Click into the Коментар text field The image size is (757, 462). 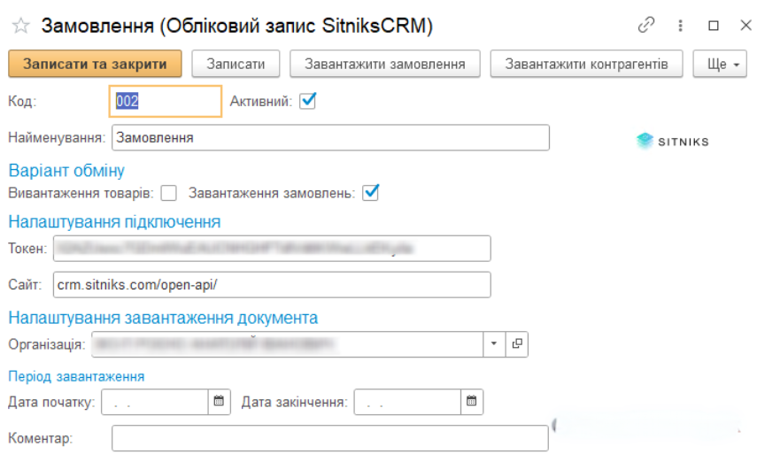pyautogui.click(x=330, y=438)
